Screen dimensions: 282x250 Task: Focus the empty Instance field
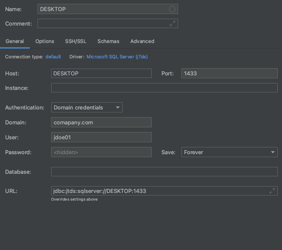pyautogui.click(x=164, y=88)
